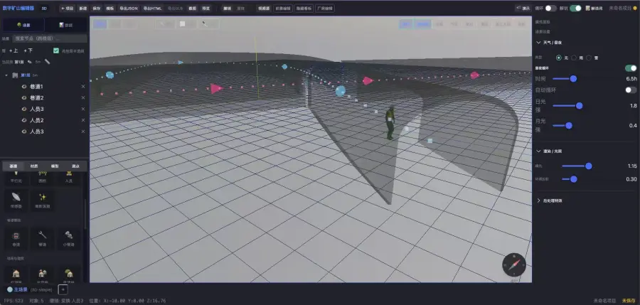Select the 传感器 sensor icon in the palette
The width and height of the screenshot is (640, 305).
point(17,200)
